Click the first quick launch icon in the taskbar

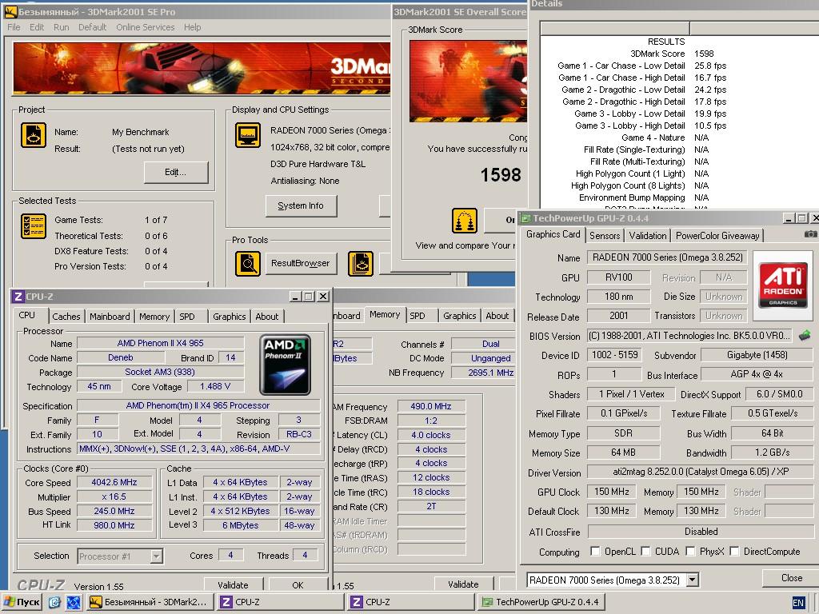[54, 602]
